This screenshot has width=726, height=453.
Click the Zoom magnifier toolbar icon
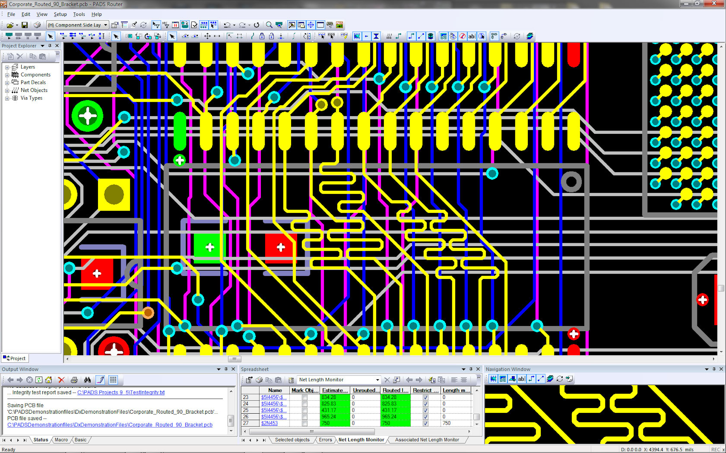point(269,25)
